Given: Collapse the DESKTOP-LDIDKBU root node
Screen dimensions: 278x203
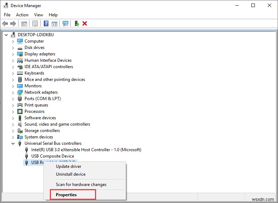Looking at the screenshot, I should pyautogui.click(x=6, y=35).
